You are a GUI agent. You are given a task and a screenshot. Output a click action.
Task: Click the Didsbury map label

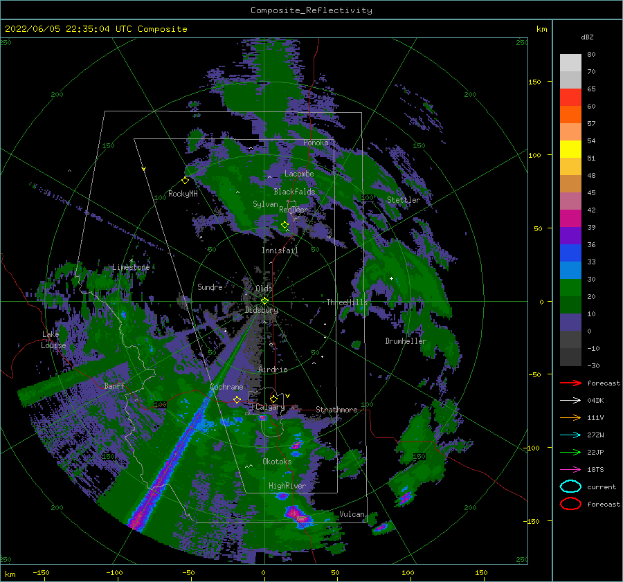tap(262, 310)
